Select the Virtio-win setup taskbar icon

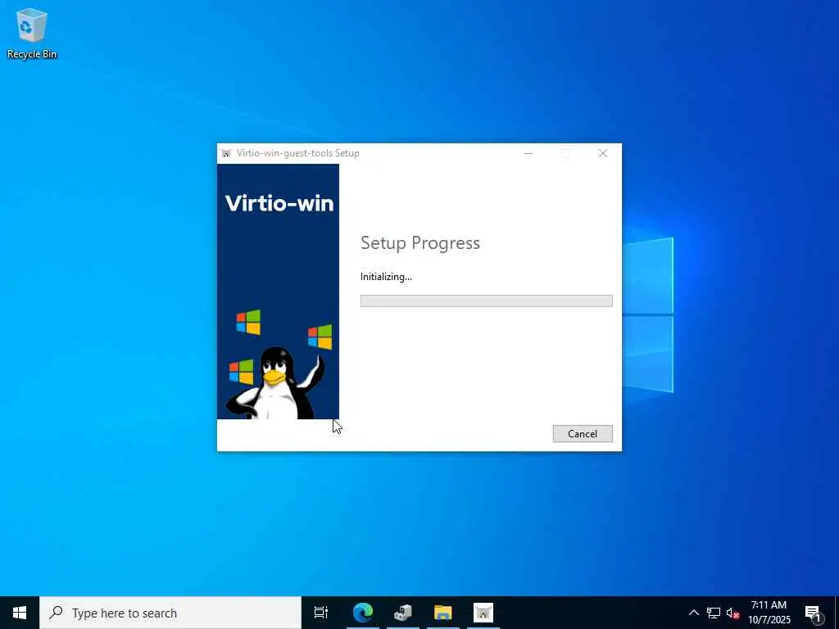[x=483, y=613]
